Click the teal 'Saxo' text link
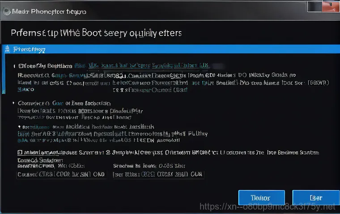 (x=26, y=89)
